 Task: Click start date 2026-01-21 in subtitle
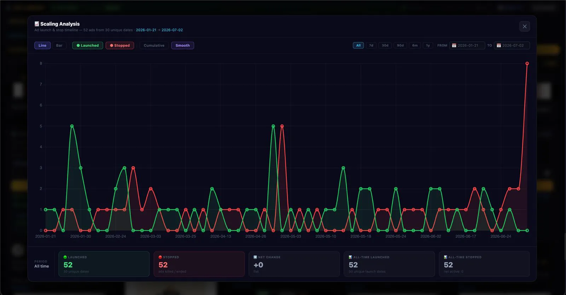[146, 30]
